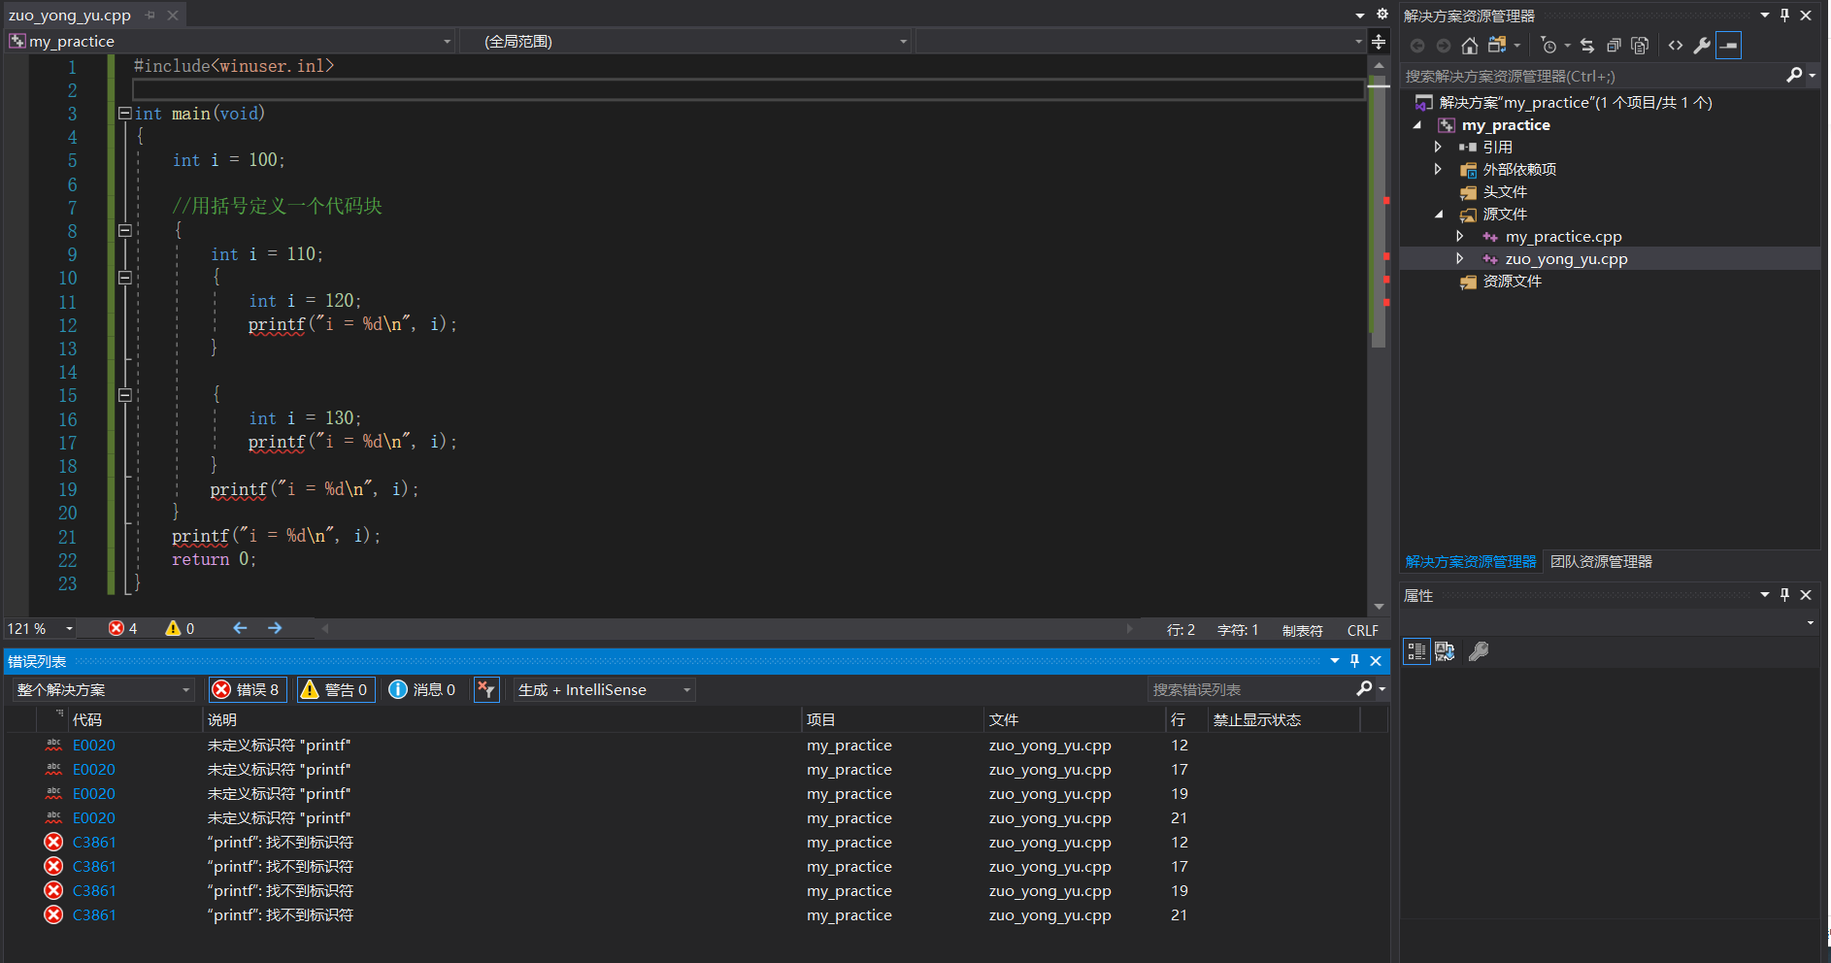Image resolution: width=1831 pixels, height=963 pixels.
Task: Collapse the code block starting at line 15
Action: pos(124,395)
